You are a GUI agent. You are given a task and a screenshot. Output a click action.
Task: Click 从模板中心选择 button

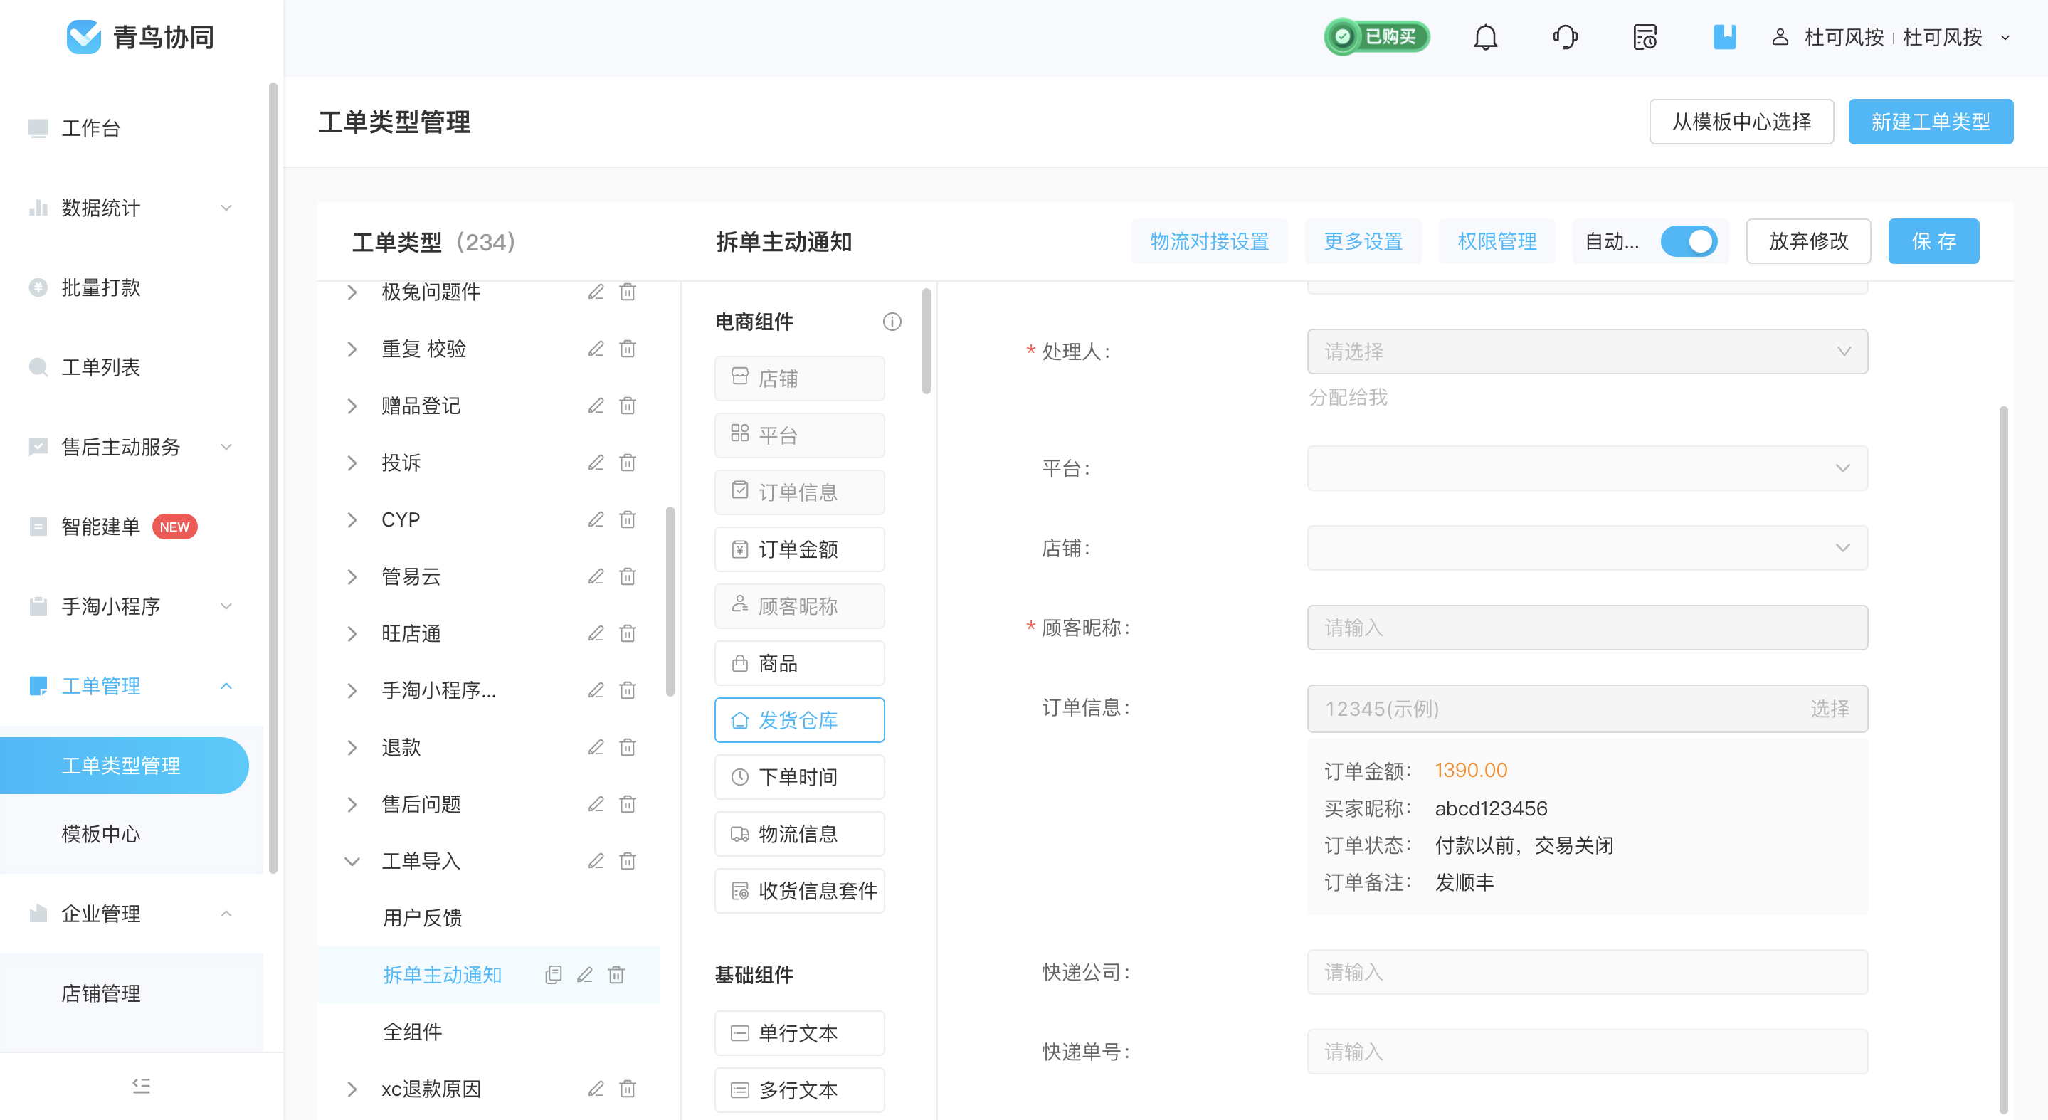click(1741, 122)
